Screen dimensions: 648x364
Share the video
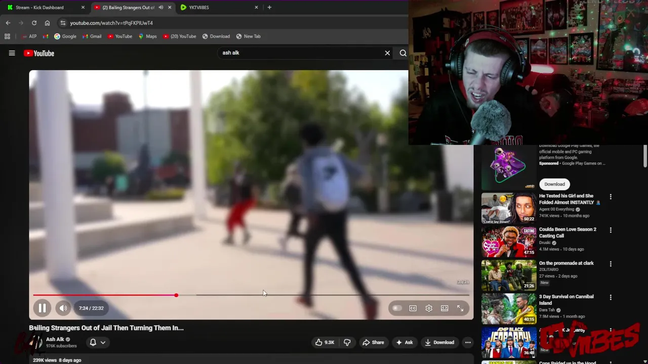[373, 342]
